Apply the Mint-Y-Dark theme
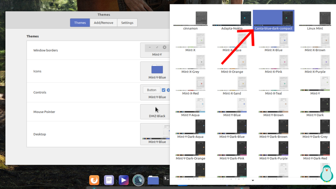Image resolution: width=336 pixels, height=189 pixels. [x=315, y=107]
